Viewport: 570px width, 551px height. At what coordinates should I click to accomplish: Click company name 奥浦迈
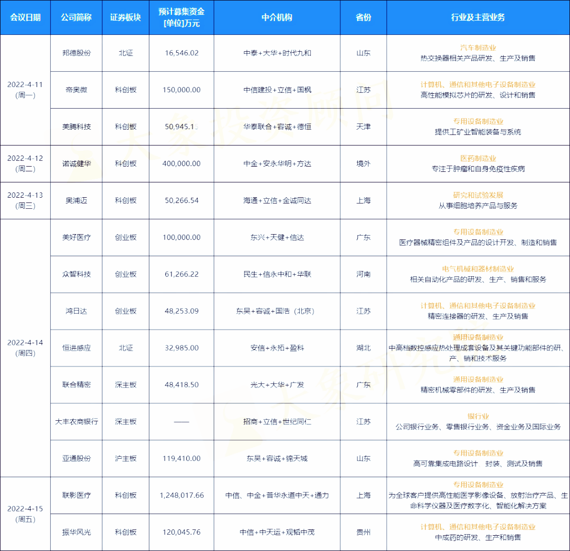click(77, 200)
